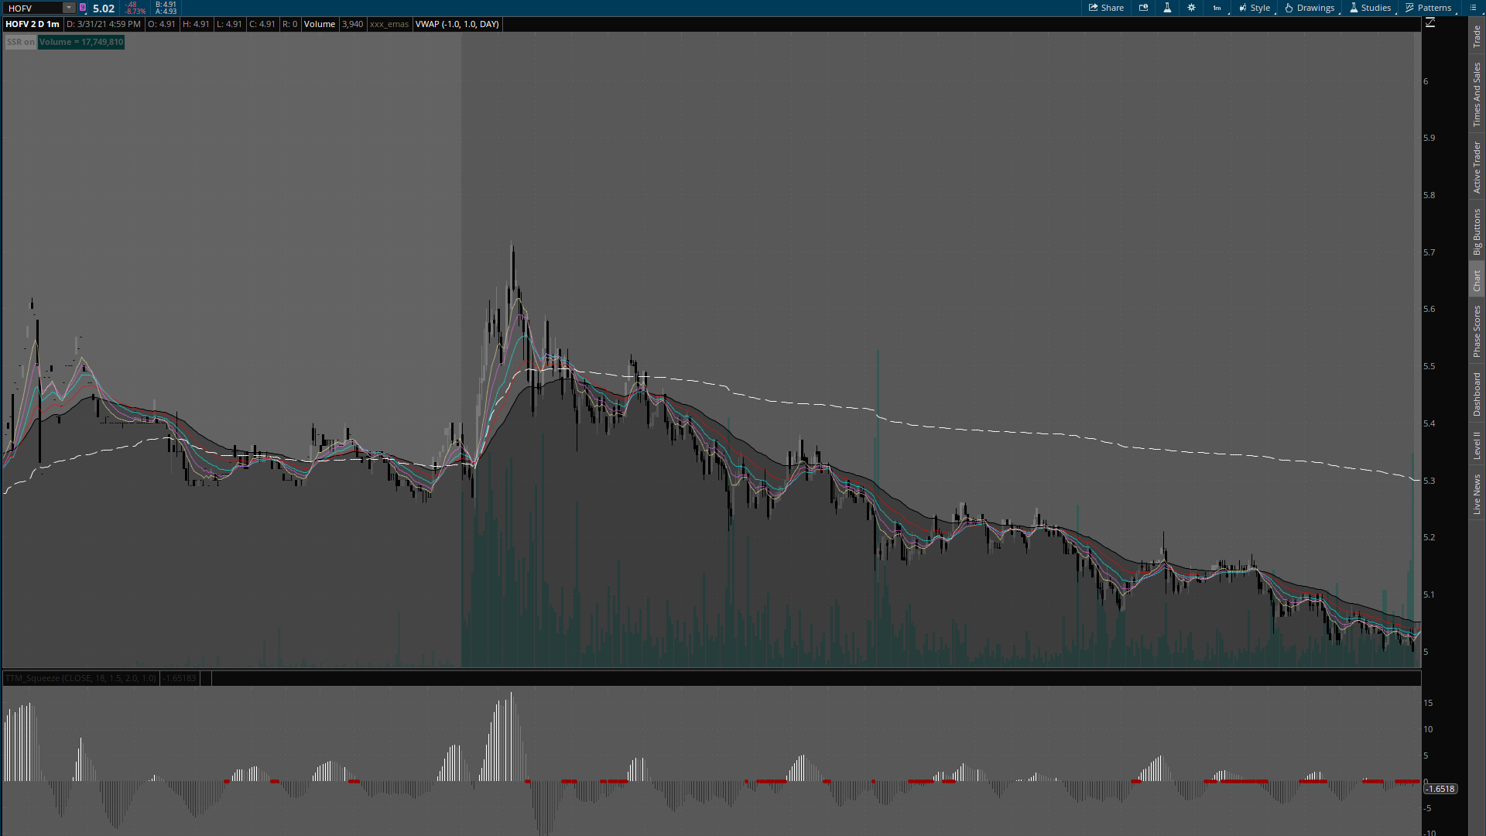Expand the HOFV symbol dropdown arrow
Viewport: 1486px width, 836px height.
tap(69, 8)
